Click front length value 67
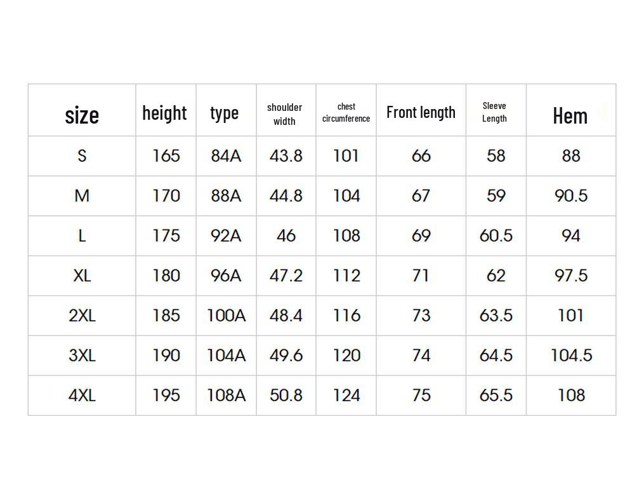Viewport: 644px width, 483px height. pos(421,195)
